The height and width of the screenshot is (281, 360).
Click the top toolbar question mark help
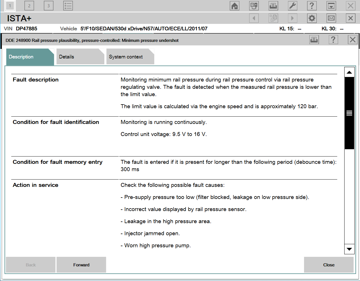[312, 6]
